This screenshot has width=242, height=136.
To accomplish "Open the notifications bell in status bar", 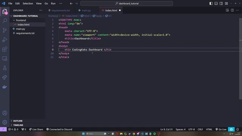I will [237, 129].
